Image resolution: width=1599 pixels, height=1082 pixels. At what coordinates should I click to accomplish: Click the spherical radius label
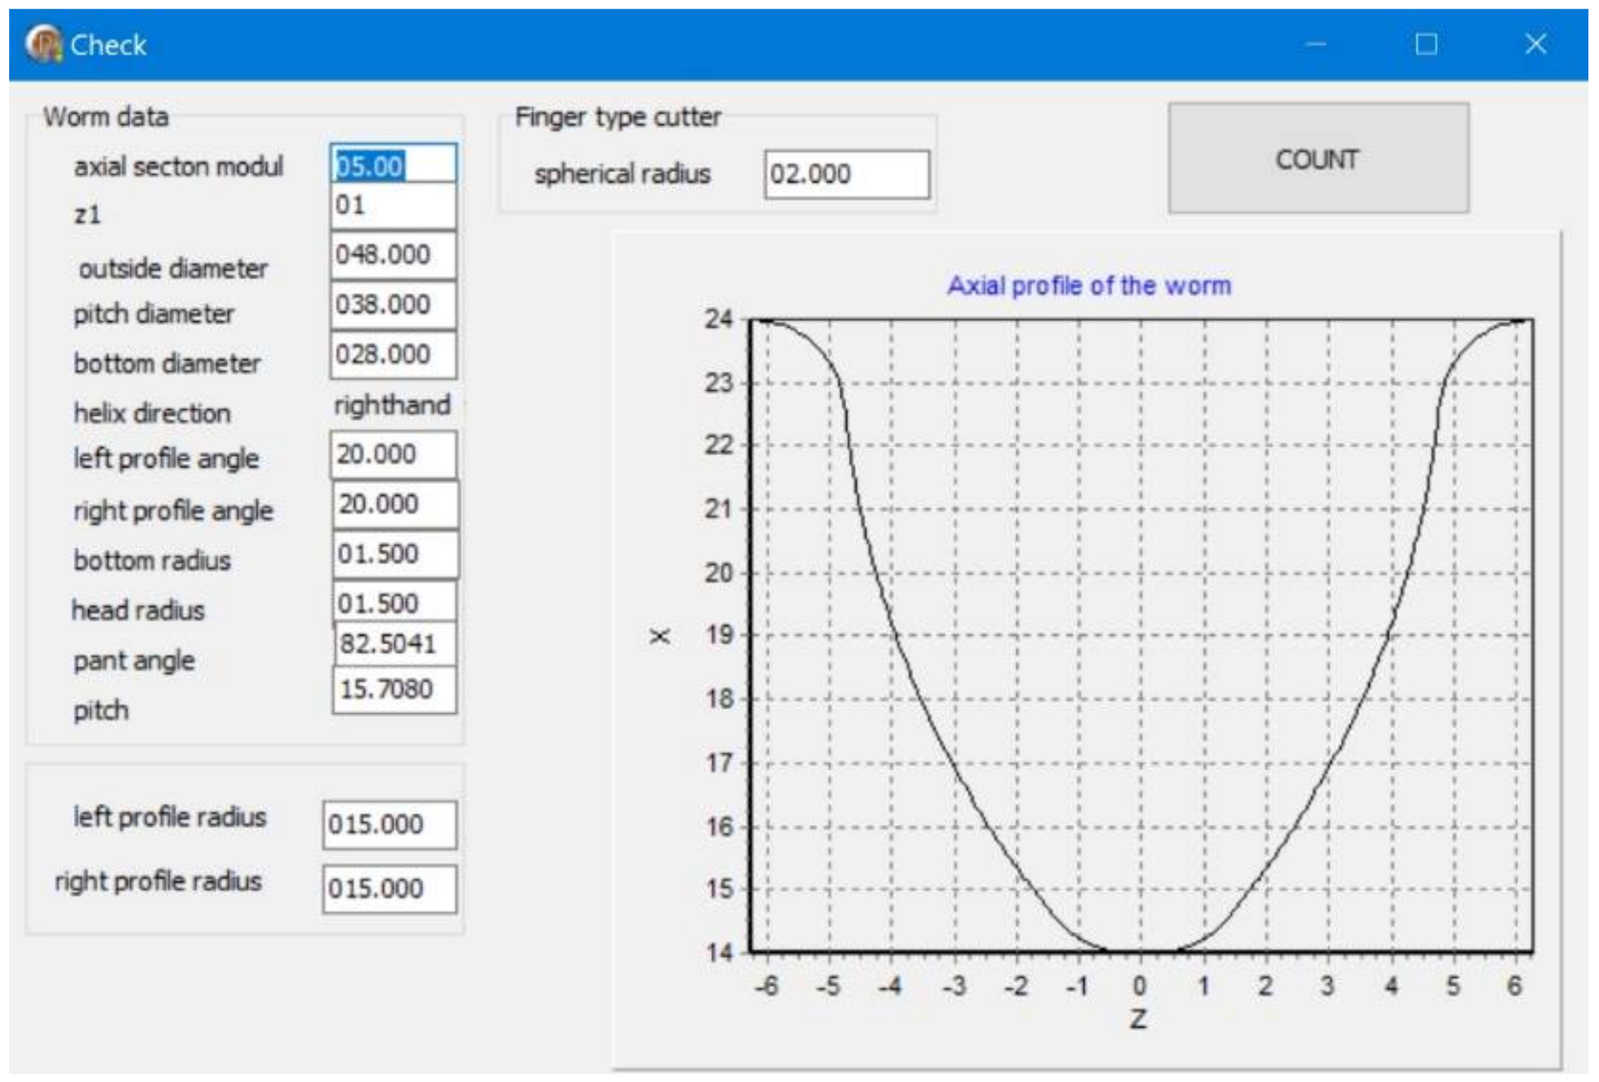point(622,174)
